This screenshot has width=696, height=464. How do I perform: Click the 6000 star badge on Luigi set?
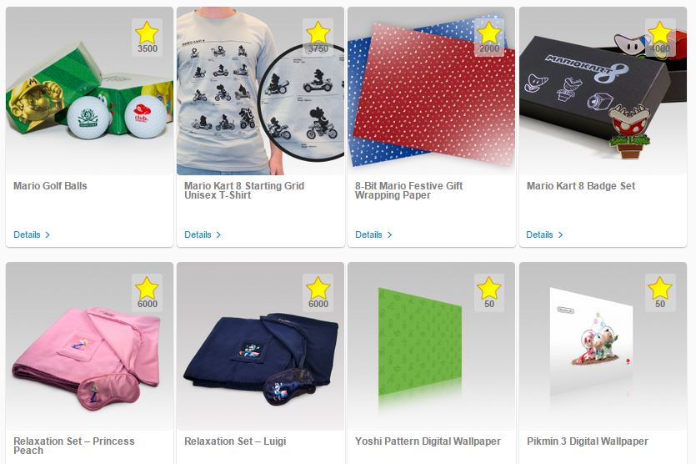pos(318,293)
